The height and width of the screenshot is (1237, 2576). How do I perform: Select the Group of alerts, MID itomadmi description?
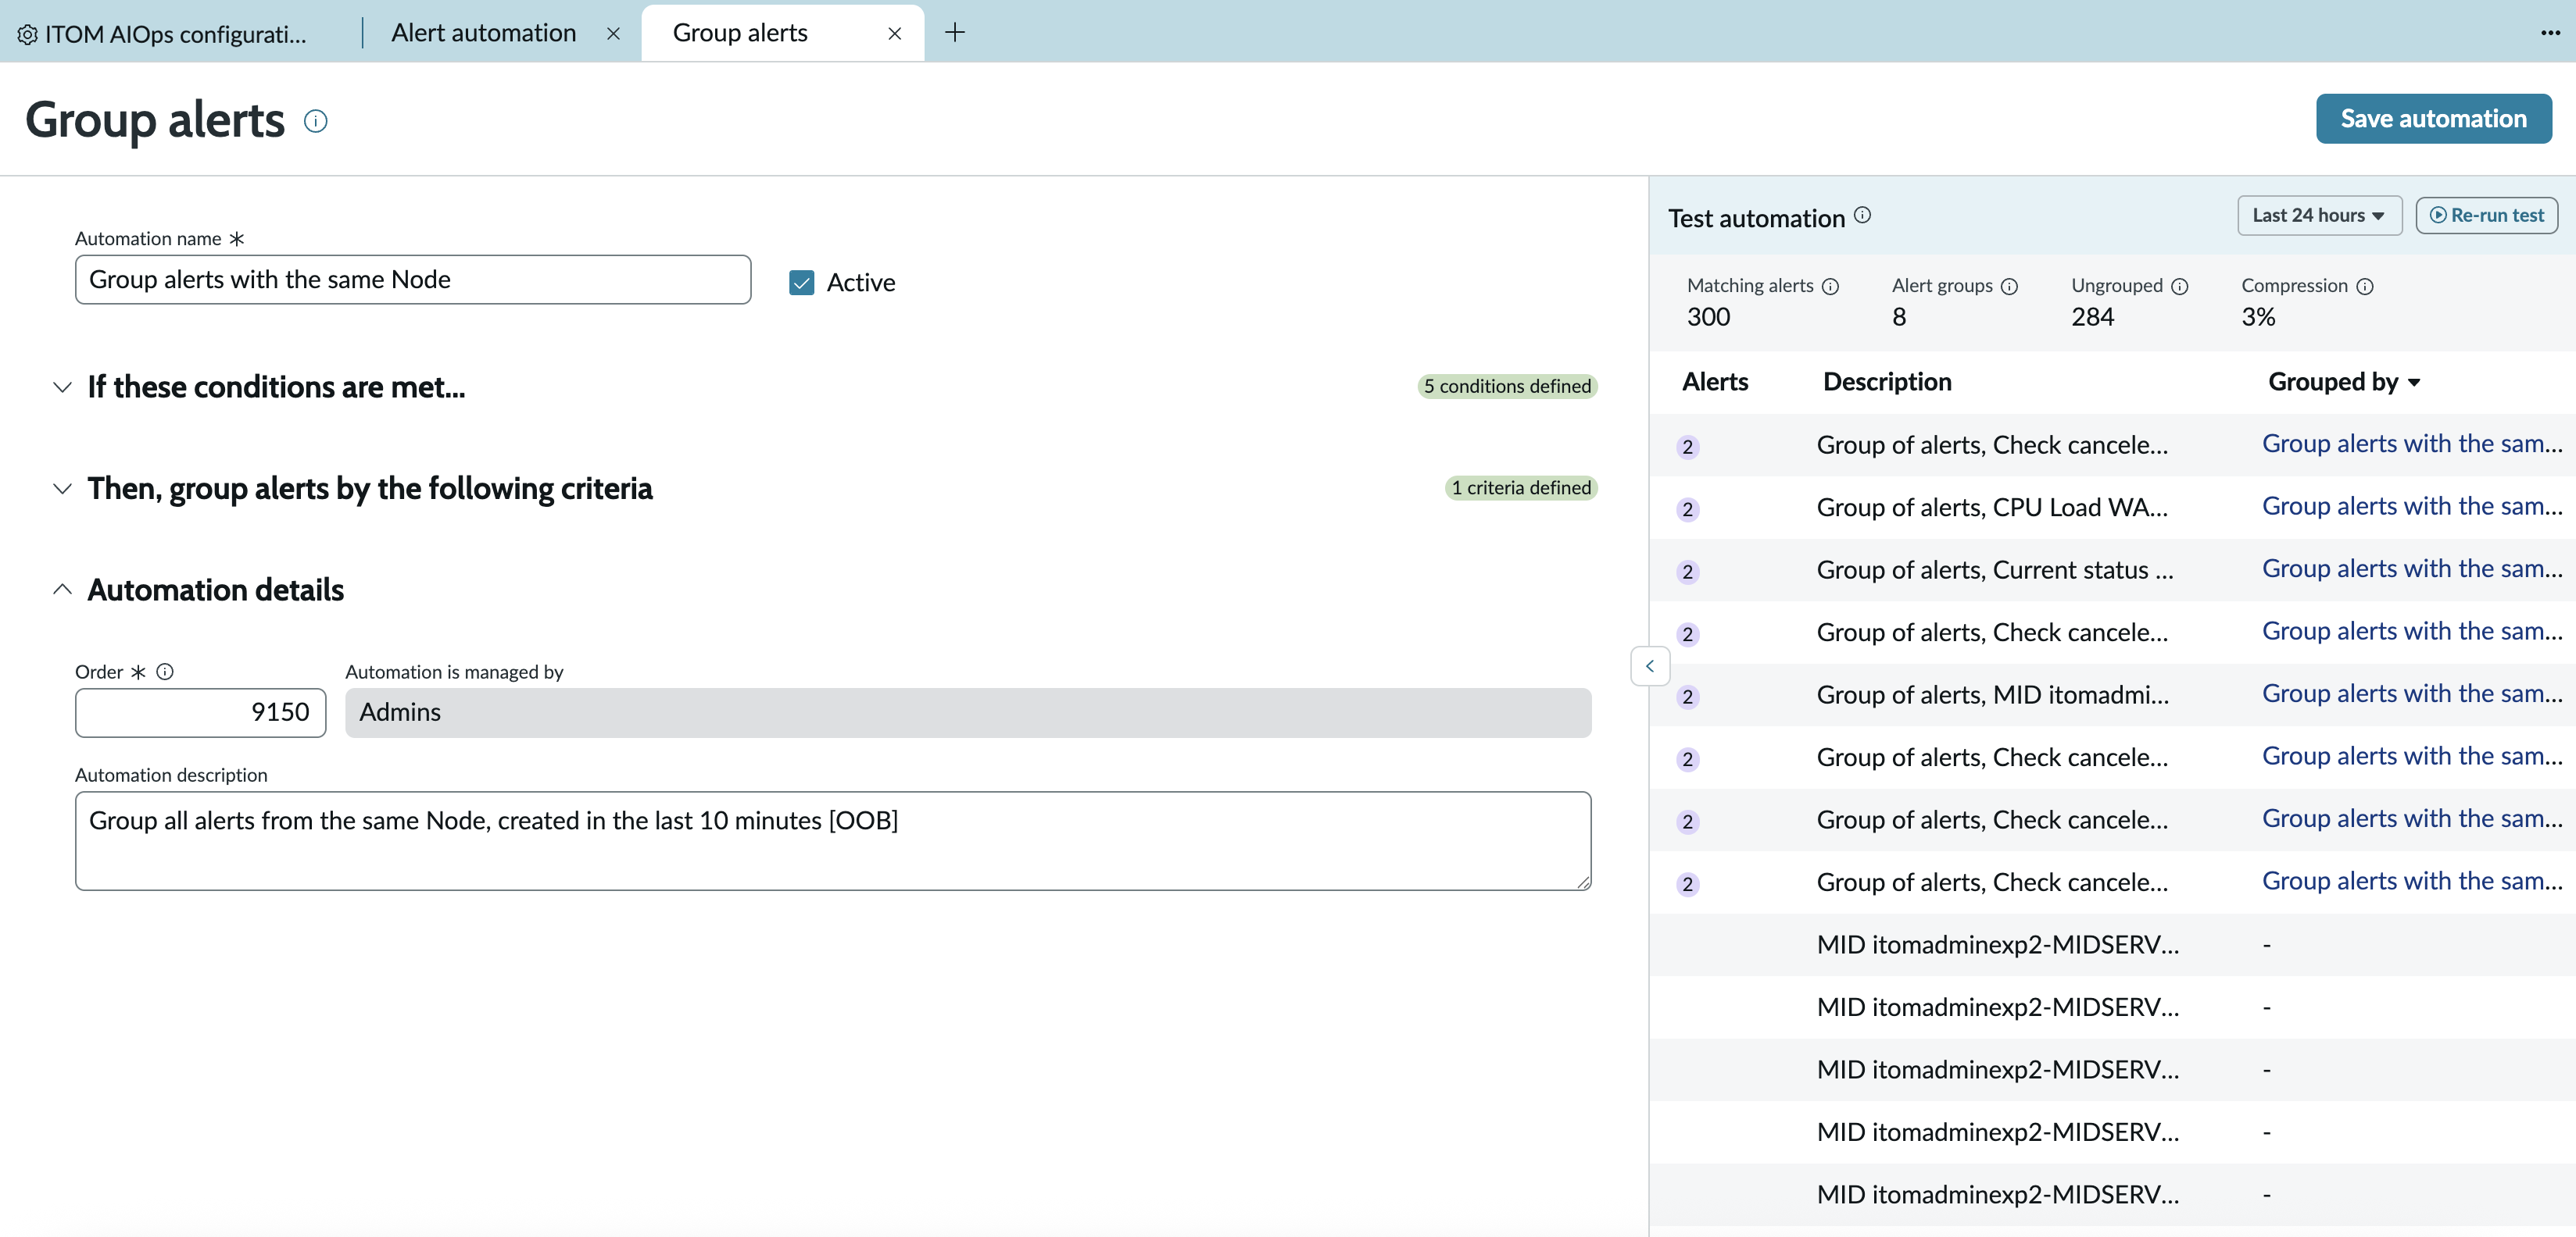point(1993,696)
